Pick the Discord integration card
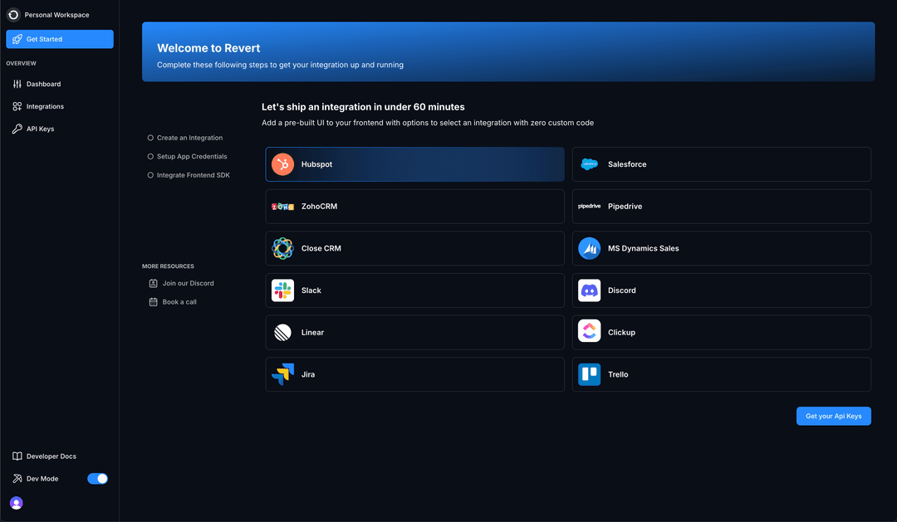This screenshot has width=897, height=522. coord(722,290)
